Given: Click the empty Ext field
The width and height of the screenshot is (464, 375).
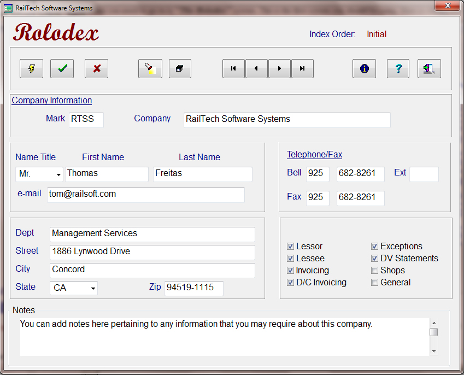Looking at the screenshot, I should (x=424, y=174).
